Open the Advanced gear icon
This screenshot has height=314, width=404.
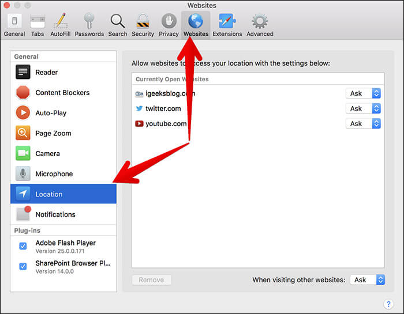click(260, 21)
